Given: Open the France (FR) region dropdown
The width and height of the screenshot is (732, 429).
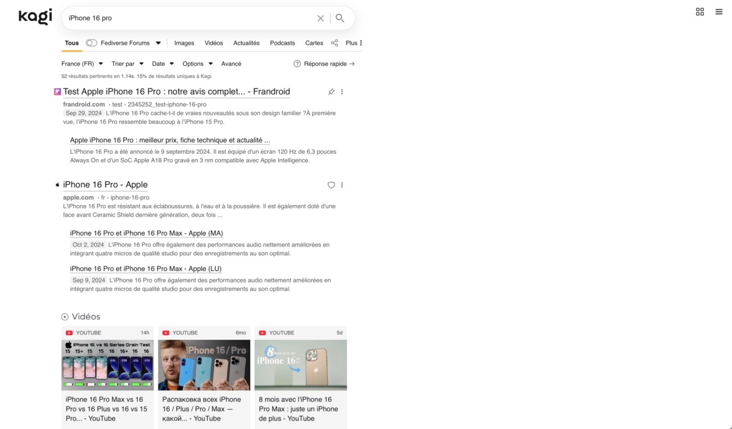Looking at the screenshot, I should coord(82,63).
